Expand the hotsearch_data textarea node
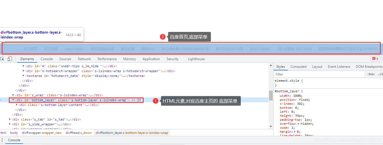This screenshot has height=145, width=383. tap(24, 76)
